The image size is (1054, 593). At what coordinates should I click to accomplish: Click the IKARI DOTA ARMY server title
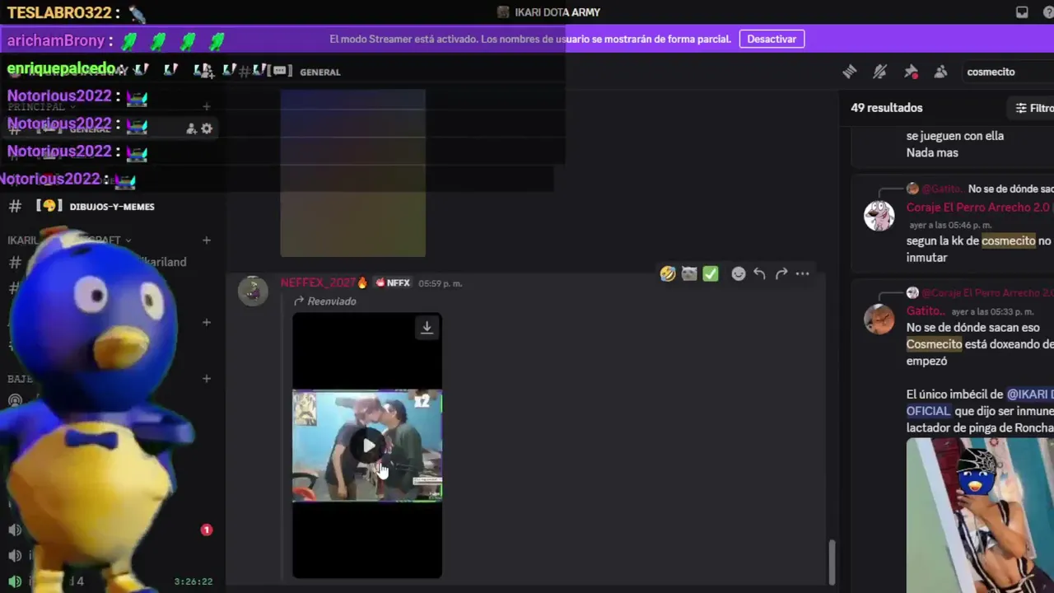pos(557,12)
